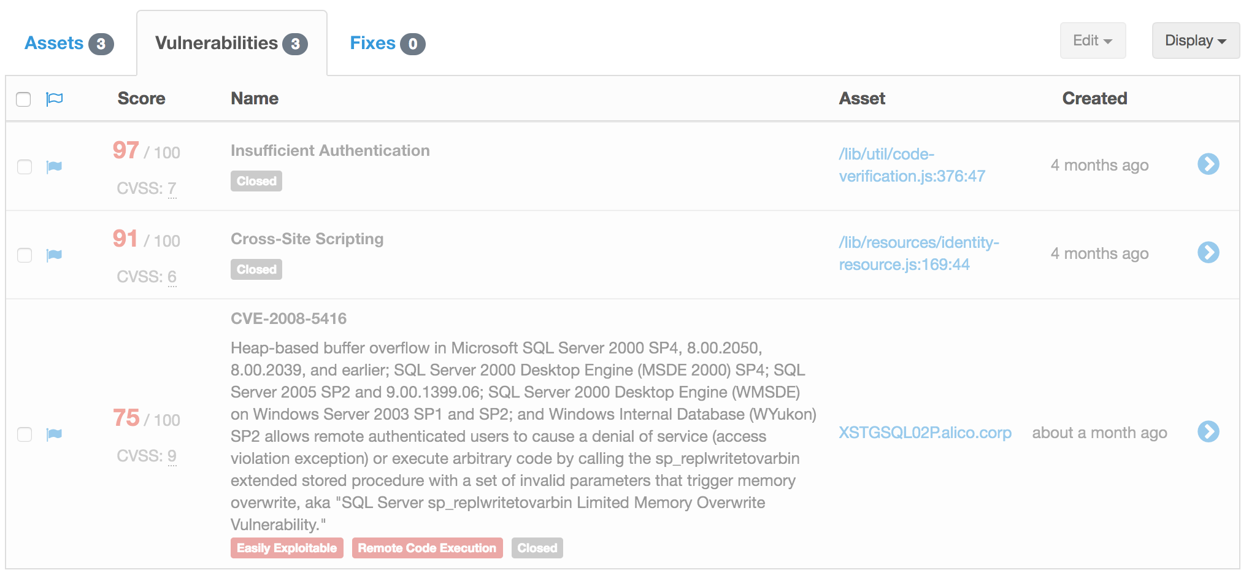Select all vulnerabilities with the header checkbox
1249x578 pixels.
23,99
